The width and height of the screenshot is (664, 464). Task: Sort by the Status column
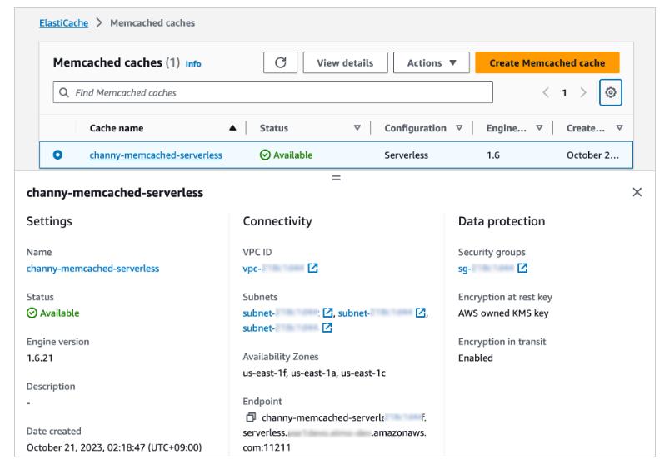[357, 128]
